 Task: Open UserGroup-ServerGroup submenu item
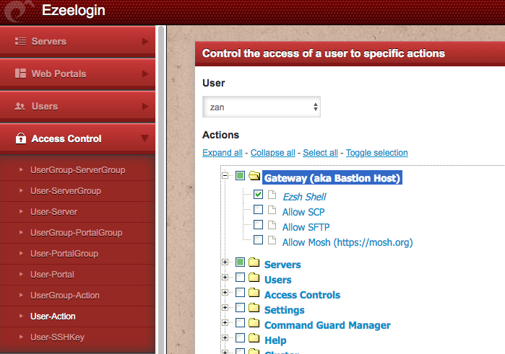(77, 169)
